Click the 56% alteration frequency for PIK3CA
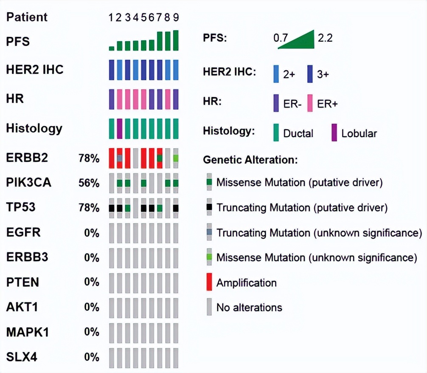The height and width of the screenshot is (373, 427). click(89, 183)
